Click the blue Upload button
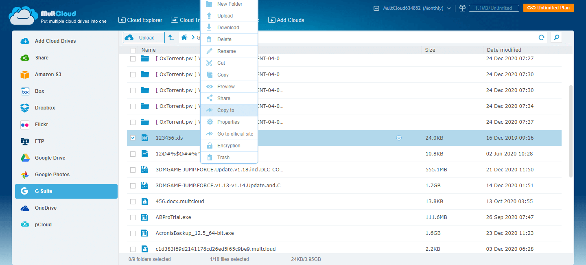Screen dimensions: 586x265 pos(144,37)
